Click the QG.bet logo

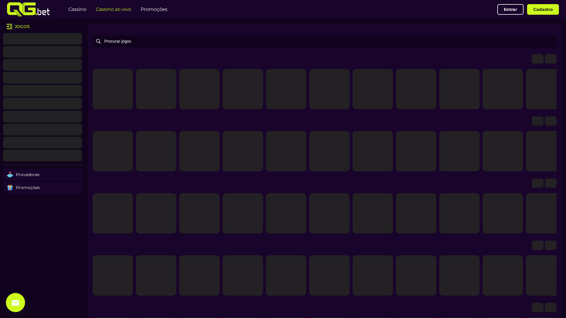tap(28, 9)
